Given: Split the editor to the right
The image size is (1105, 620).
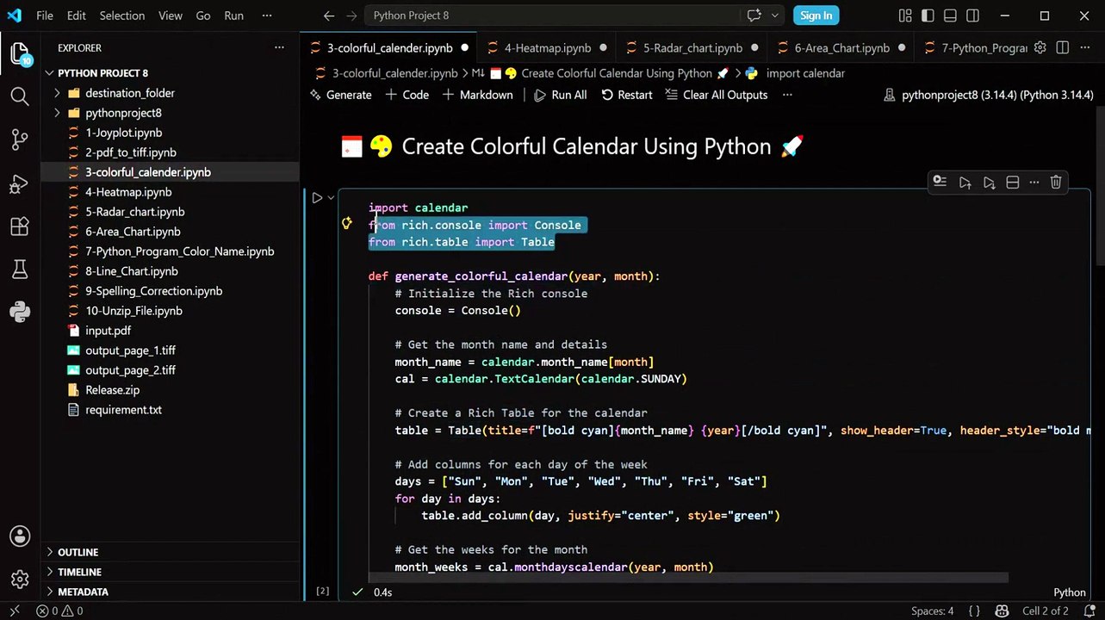Looking at the screenshot, I should 1063,47.
